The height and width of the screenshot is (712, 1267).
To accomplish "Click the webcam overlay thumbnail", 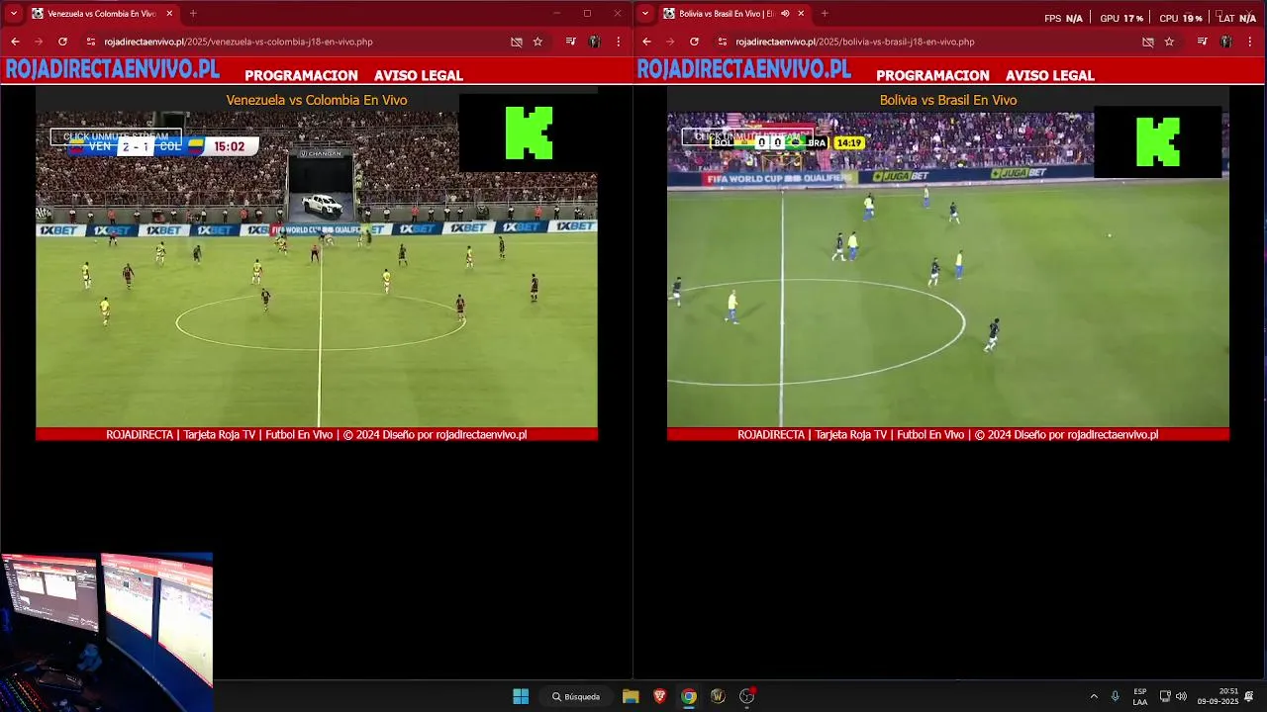I will (x=106, y=632).
